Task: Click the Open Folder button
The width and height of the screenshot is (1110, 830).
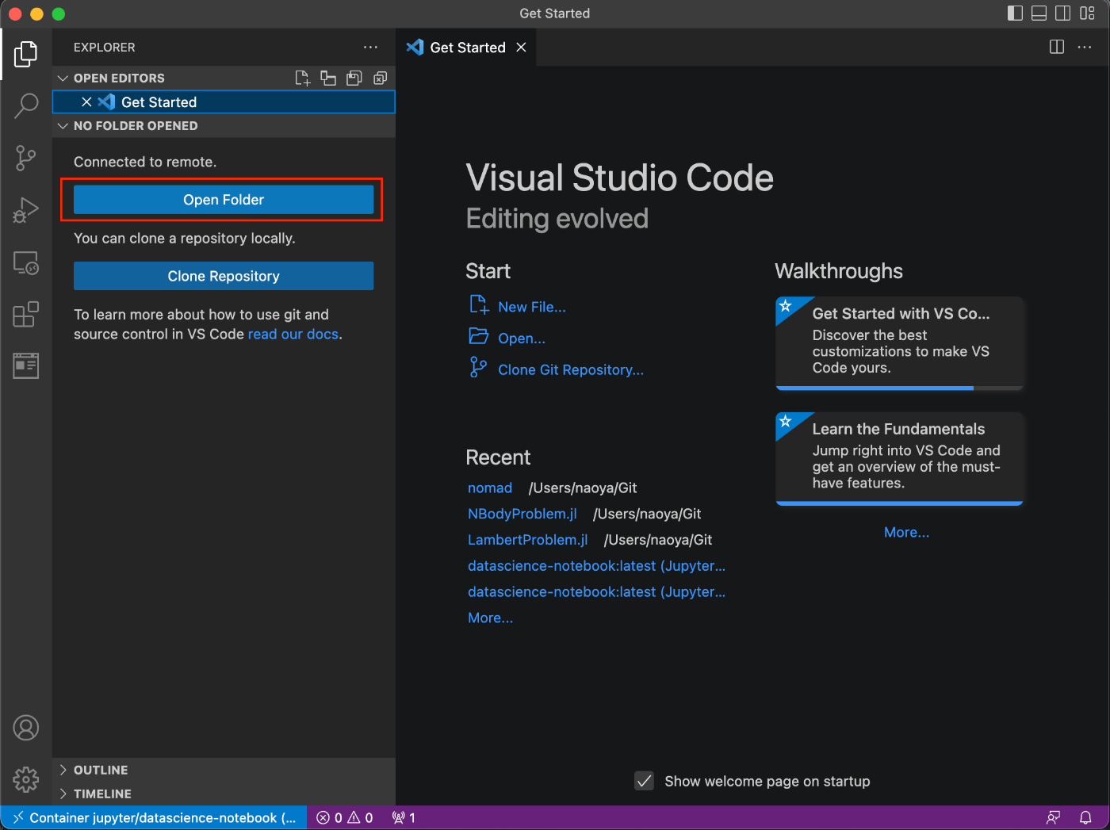Action: tap(224, 200)
